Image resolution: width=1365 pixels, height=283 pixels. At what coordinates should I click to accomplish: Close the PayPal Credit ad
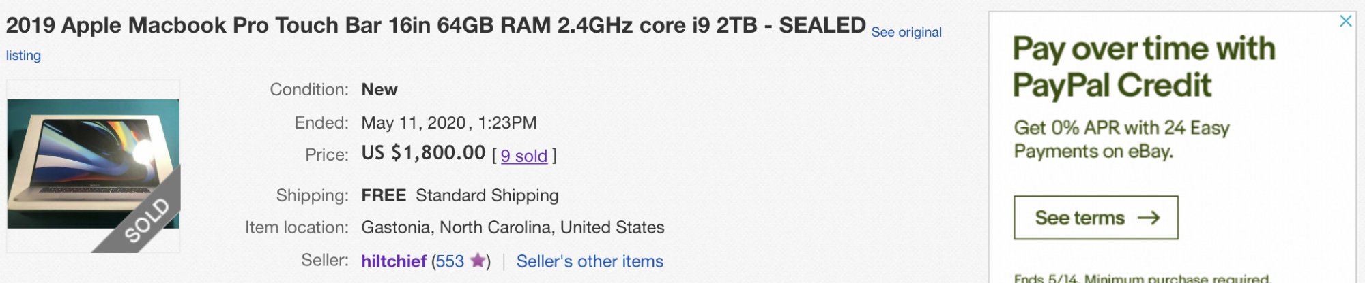[1345, 21]
